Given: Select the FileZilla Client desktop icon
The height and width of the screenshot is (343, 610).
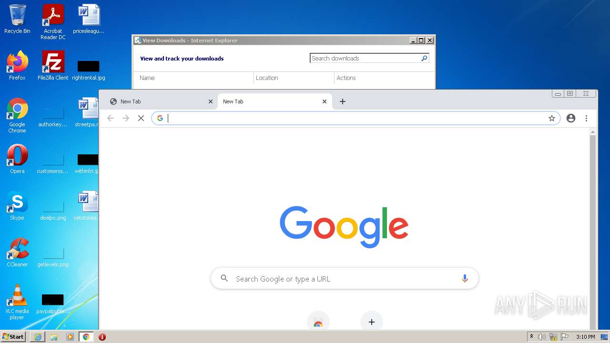Looking at the screenshot, I should (53, 66).
